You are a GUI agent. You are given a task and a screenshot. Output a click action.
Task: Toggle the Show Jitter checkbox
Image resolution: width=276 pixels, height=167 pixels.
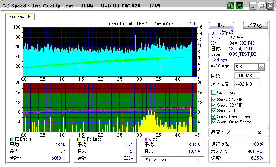click(214, 111)
